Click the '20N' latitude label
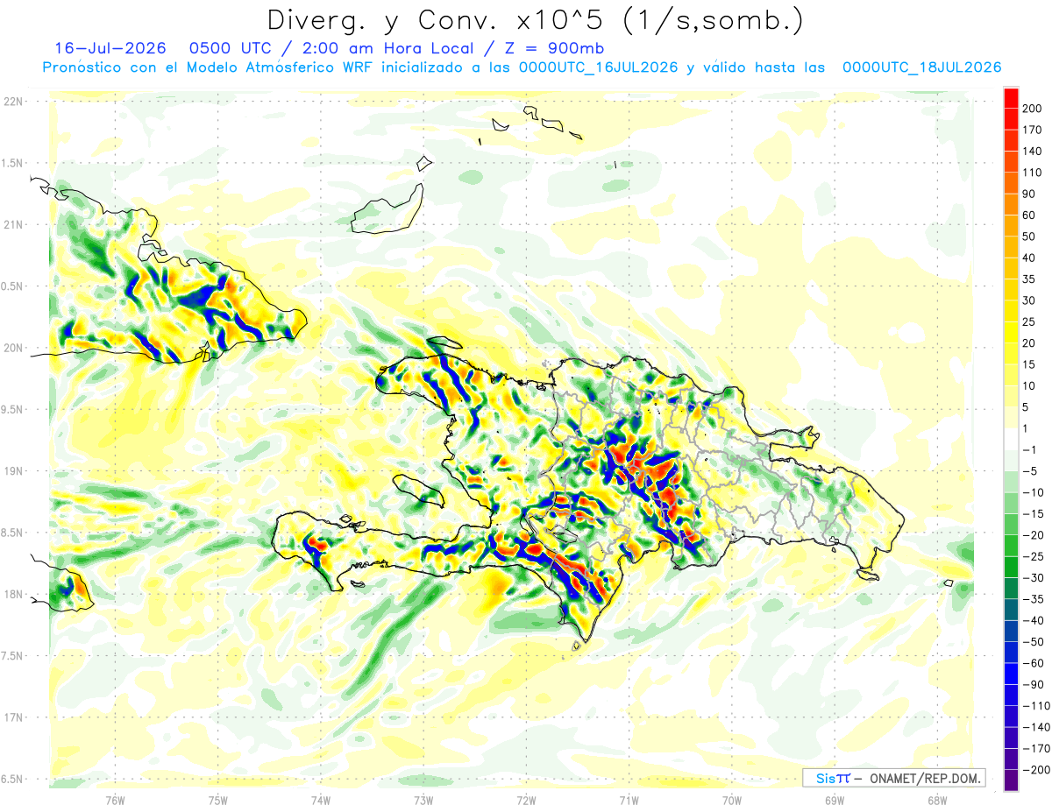Screen dimensions: 1052x812 tap(14, 348)
